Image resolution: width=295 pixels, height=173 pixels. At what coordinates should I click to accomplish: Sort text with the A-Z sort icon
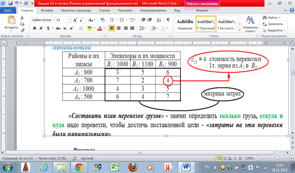[159, 20]
